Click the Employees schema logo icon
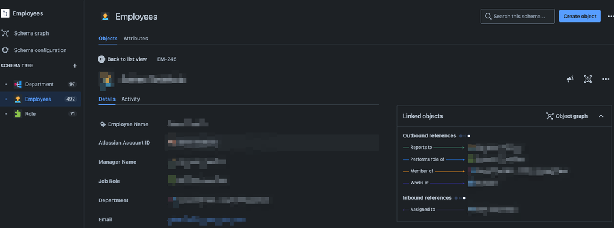Viewport: 614px width, 228px height. coord(5,13)
